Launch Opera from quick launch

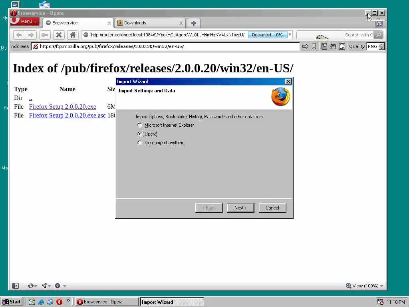(59, 302)
